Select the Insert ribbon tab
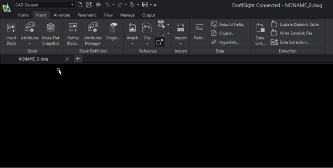Screen dimensions: 333x168 41,15
